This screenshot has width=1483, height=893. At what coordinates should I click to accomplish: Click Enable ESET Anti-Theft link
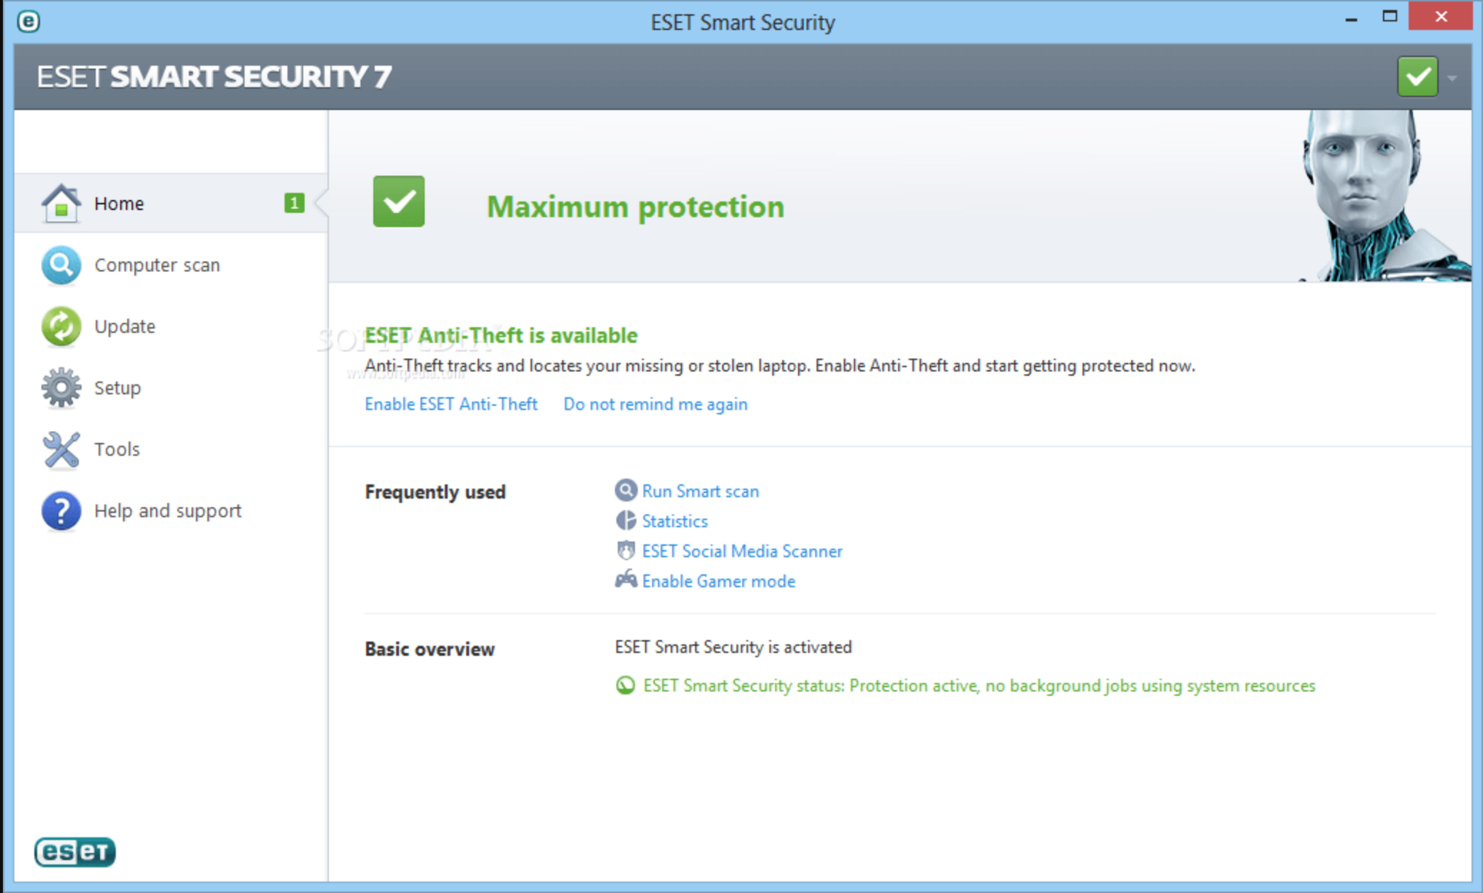pyautogui.click(x=449, y=403)
